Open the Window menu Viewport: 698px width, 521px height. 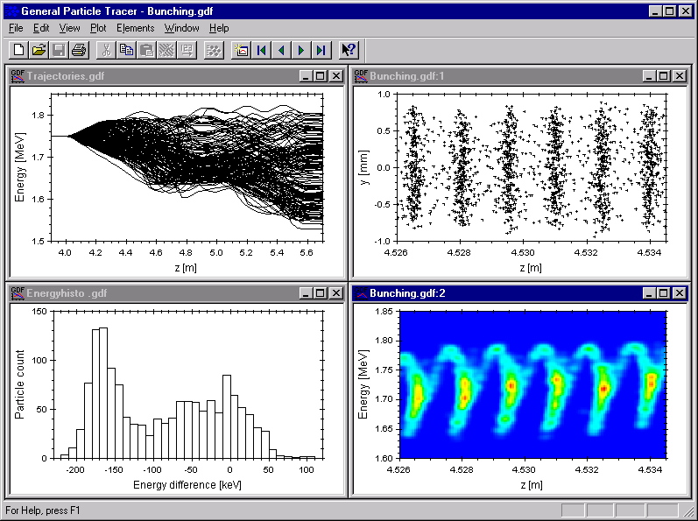tap(181, 28)
